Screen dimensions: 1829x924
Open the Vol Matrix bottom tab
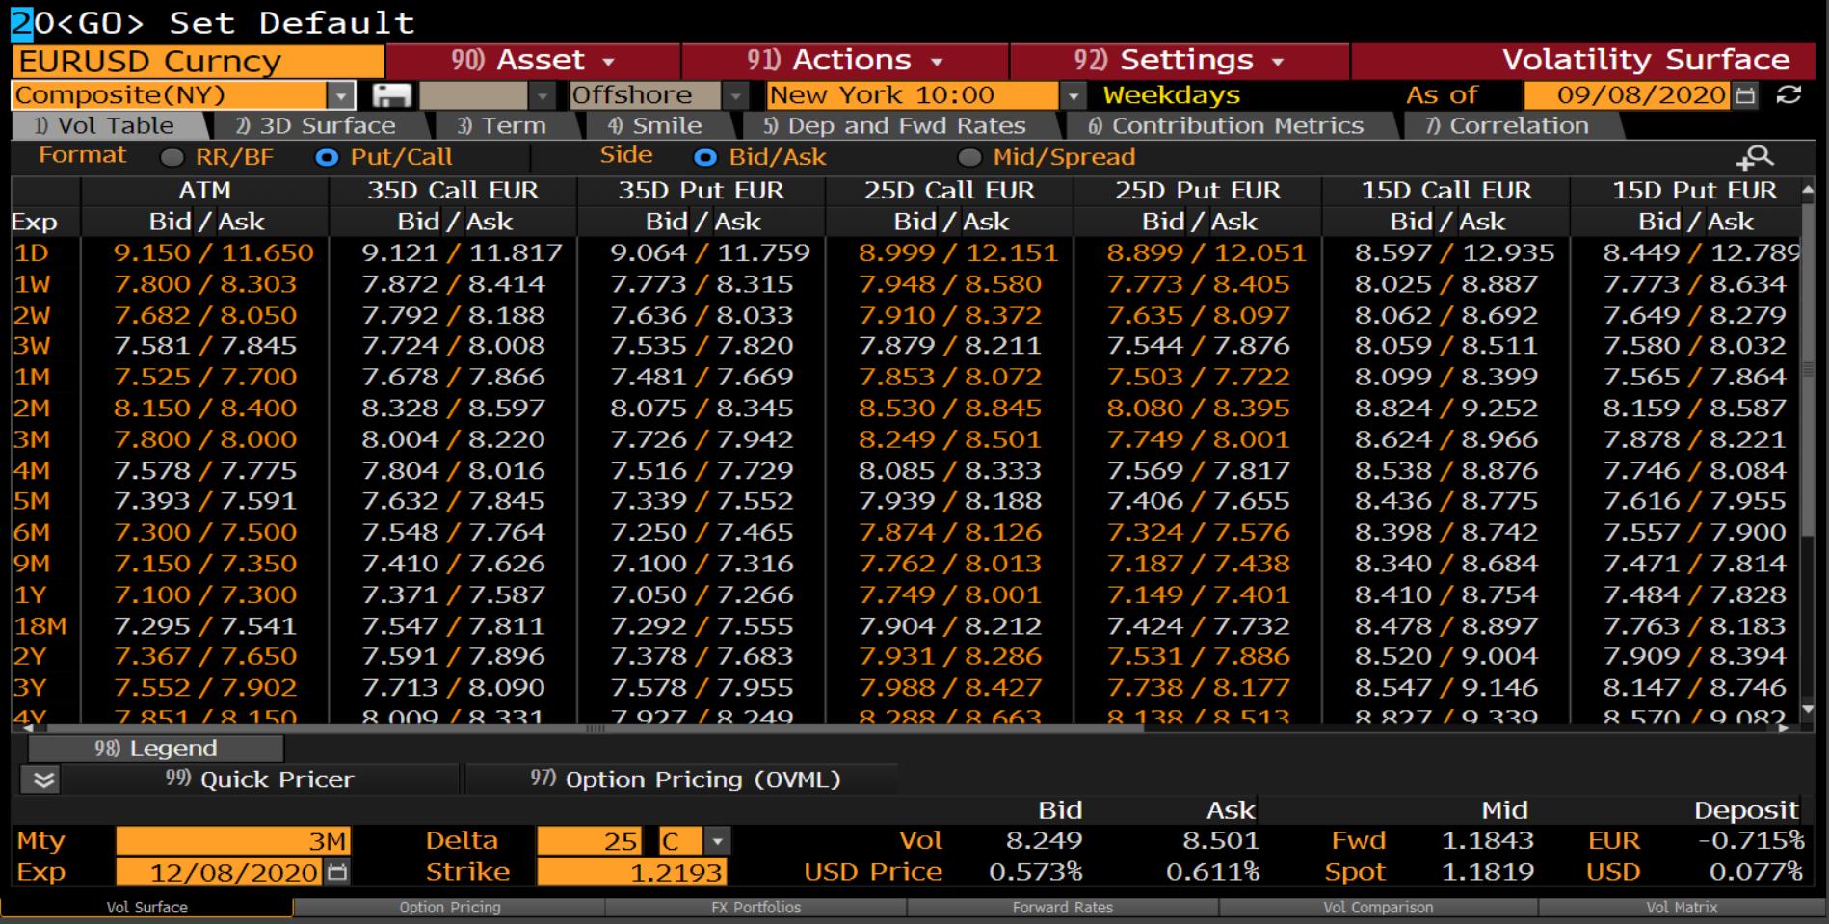(x=1682, y=908)
